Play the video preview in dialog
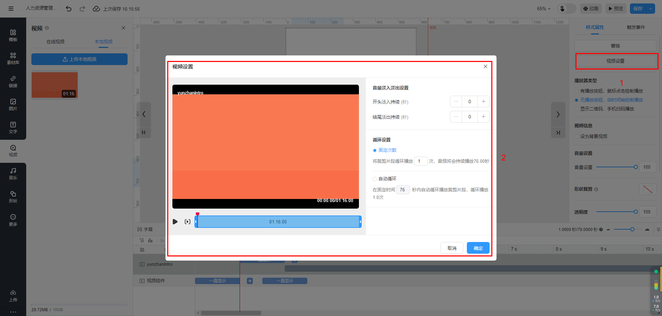This screenshot has height=316, width=662. tap(175, 222)
